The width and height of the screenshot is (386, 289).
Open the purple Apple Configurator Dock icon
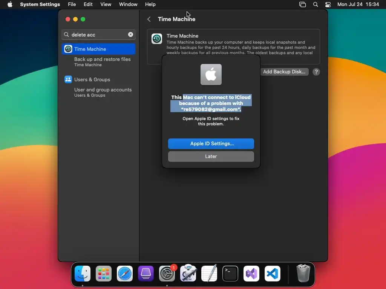point(146,274)
